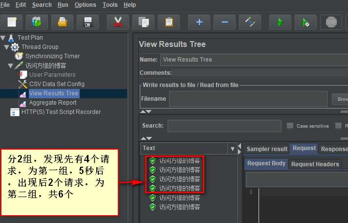Switch to the Response tab

click(x=333, y=149)
